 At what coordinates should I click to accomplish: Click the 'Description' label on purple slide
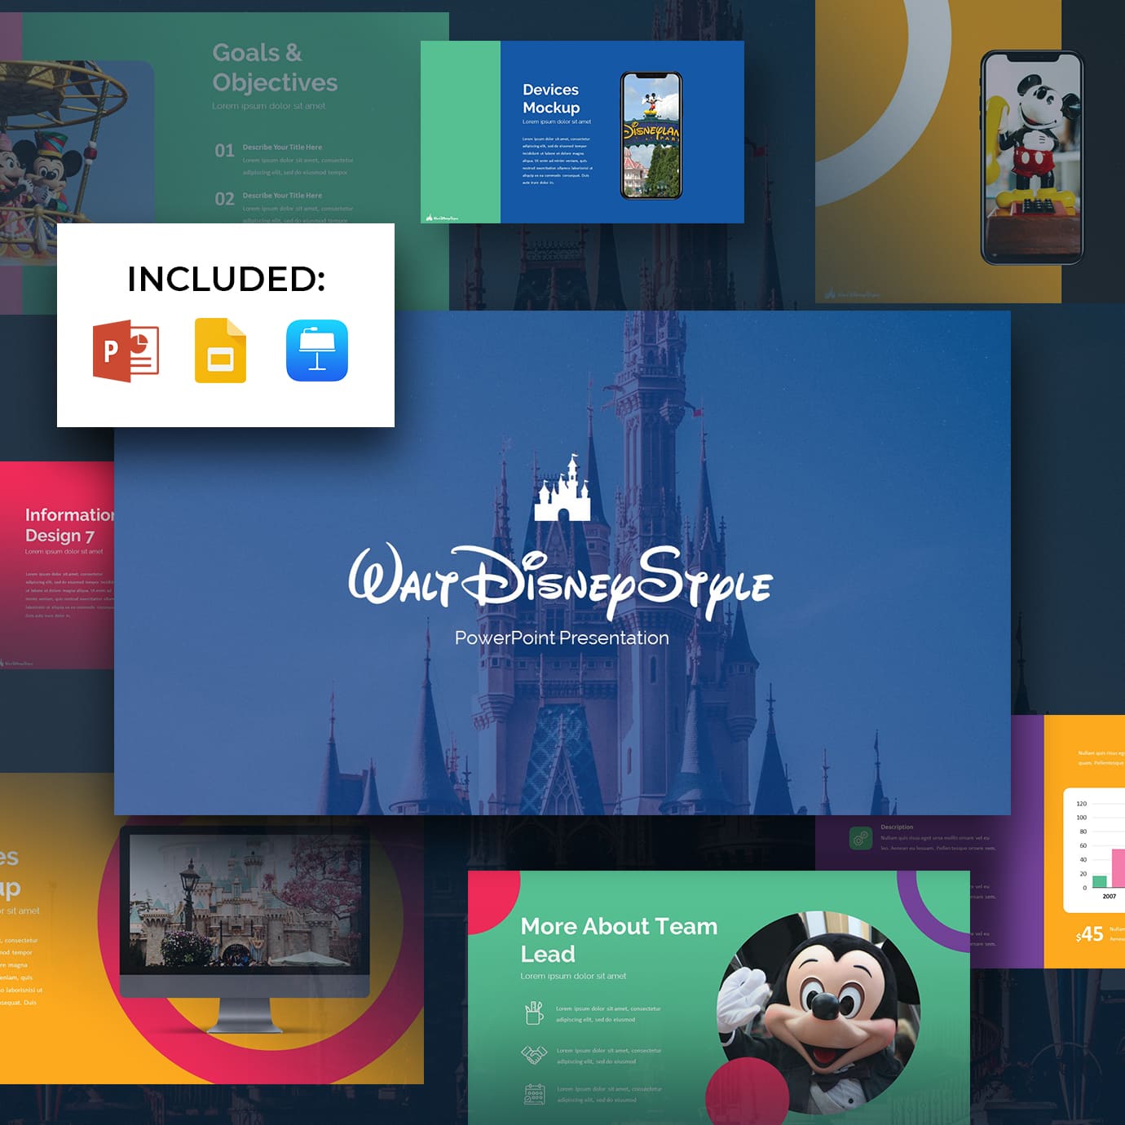(897, 827)
